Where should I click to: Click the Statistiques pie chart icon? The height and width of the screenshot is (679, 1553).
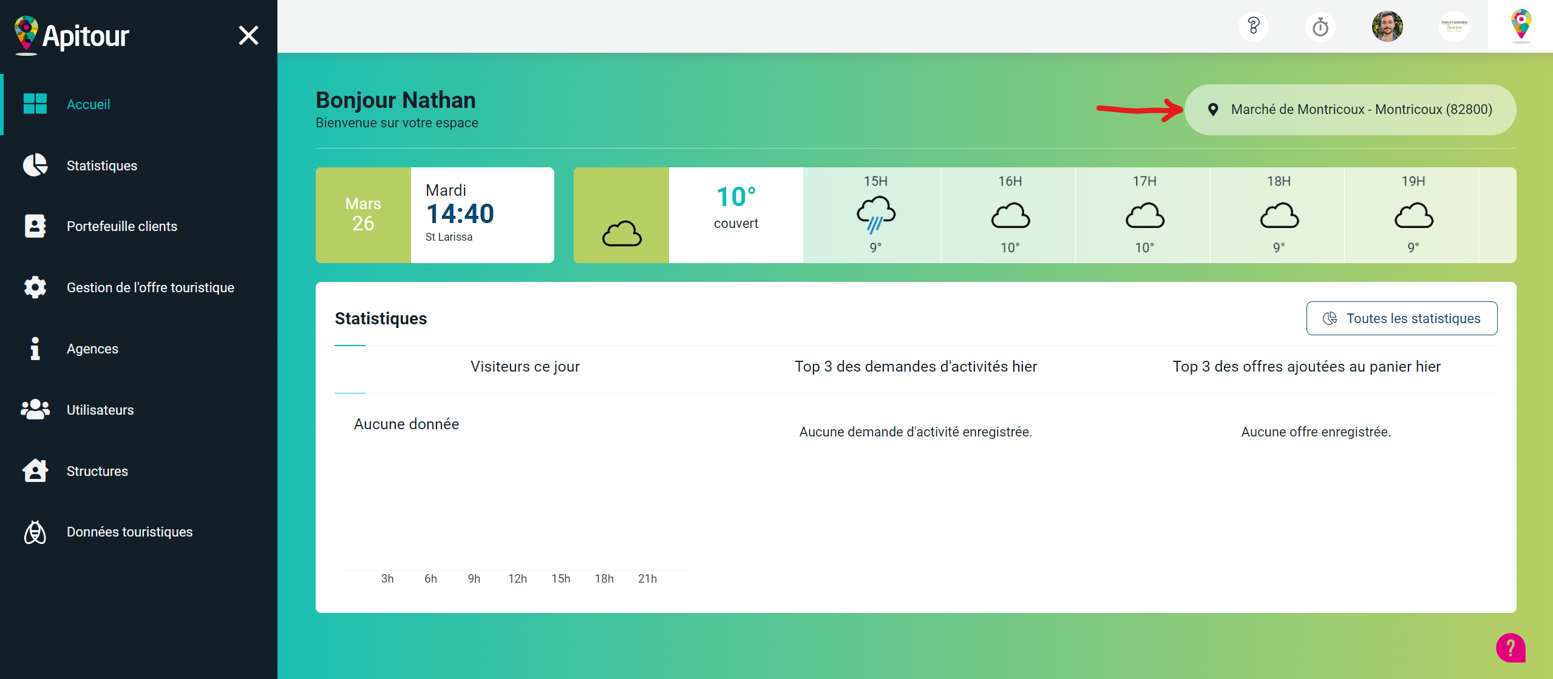click(35, 166)
